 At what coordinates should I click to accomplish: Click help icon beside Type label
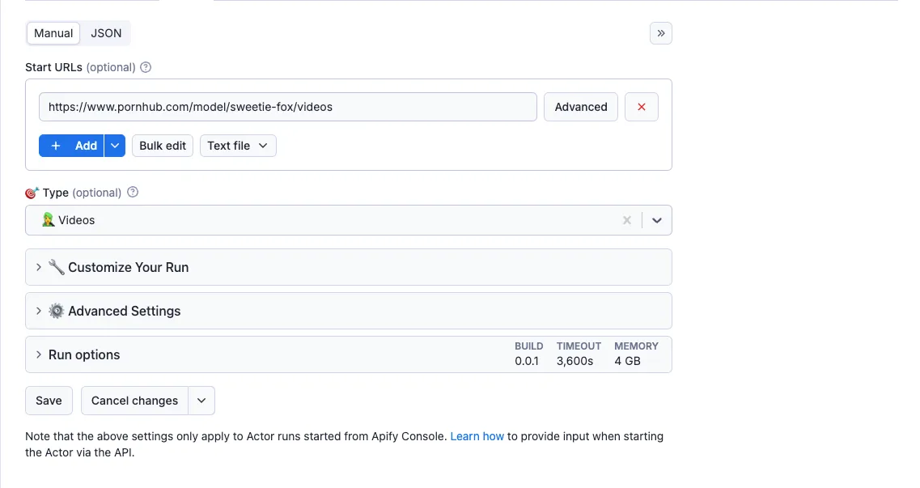tap(133, 193)
